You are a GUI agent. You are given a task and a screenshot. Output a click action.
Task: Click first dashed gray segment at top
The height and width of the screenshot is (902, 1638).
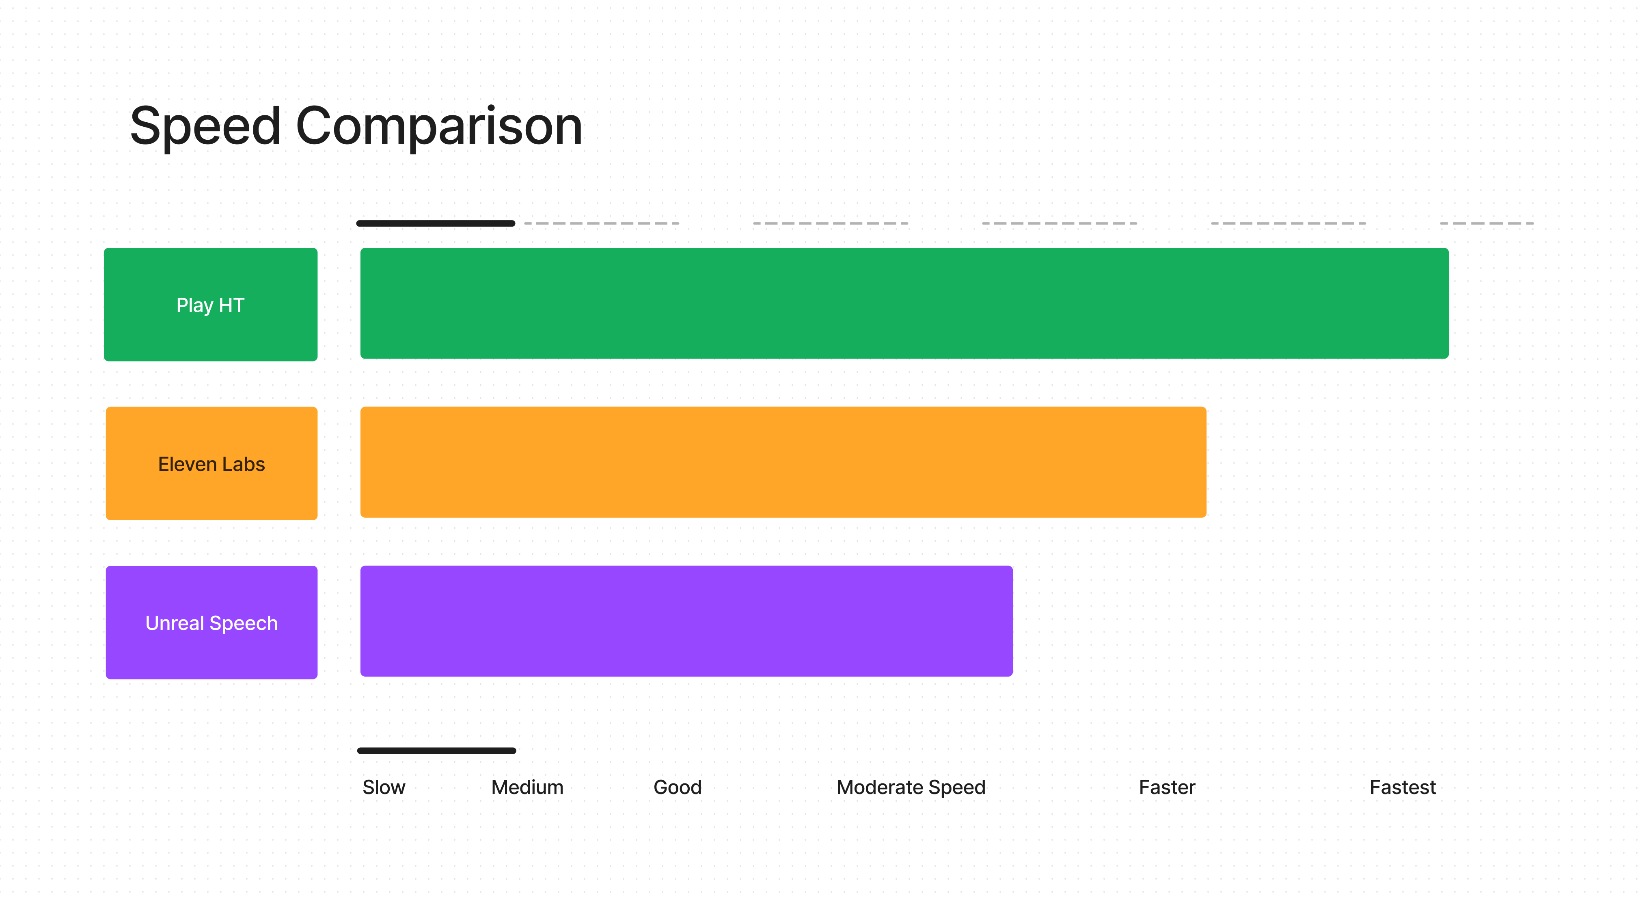[x=602, y=223]
